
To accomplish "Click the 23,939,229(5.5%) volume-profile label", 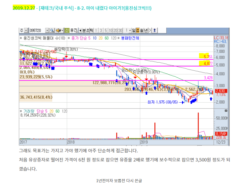I will coord(36,77).
